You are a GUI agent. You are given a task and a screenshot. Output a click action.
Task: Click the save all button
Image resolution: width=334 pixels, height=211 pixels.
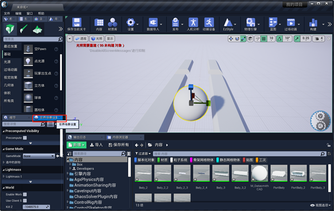point(119,145)
